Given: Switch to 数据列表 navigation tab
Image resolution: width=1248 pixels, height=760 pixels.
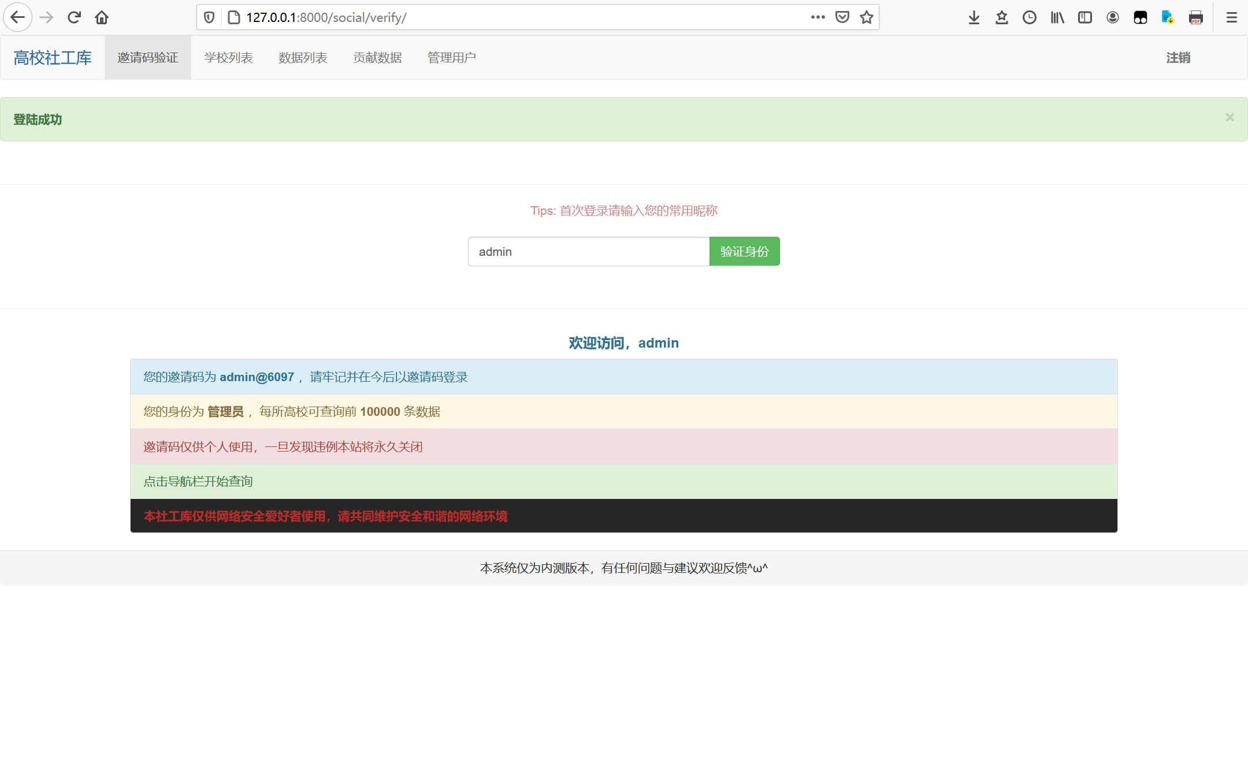Looking at the screenshot, I should [x=303, y=58].
